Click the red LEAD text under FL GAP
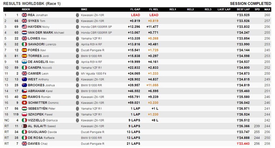 (x=136, y=15)
